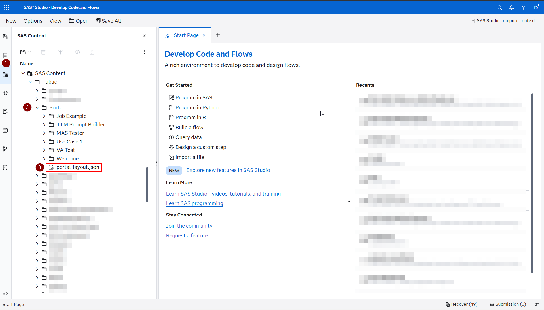
Task: Click the upload icon in SAS Content toolbar
Action: [x=60, y=52]
